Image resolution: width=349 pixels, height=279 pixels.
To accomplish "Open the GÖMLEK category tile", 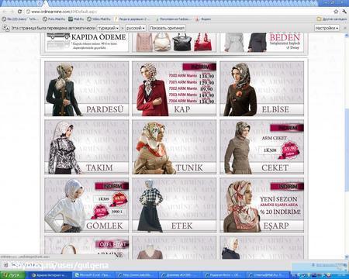I will tap(86, 205).
